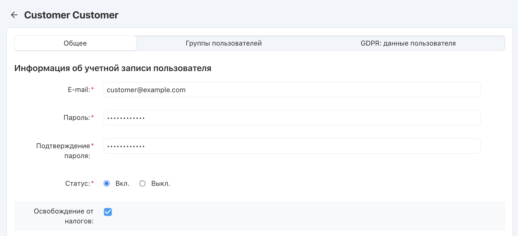Click the E-mail field label
This screenshot has height=236, width=518.
click(x=79, y=90)
